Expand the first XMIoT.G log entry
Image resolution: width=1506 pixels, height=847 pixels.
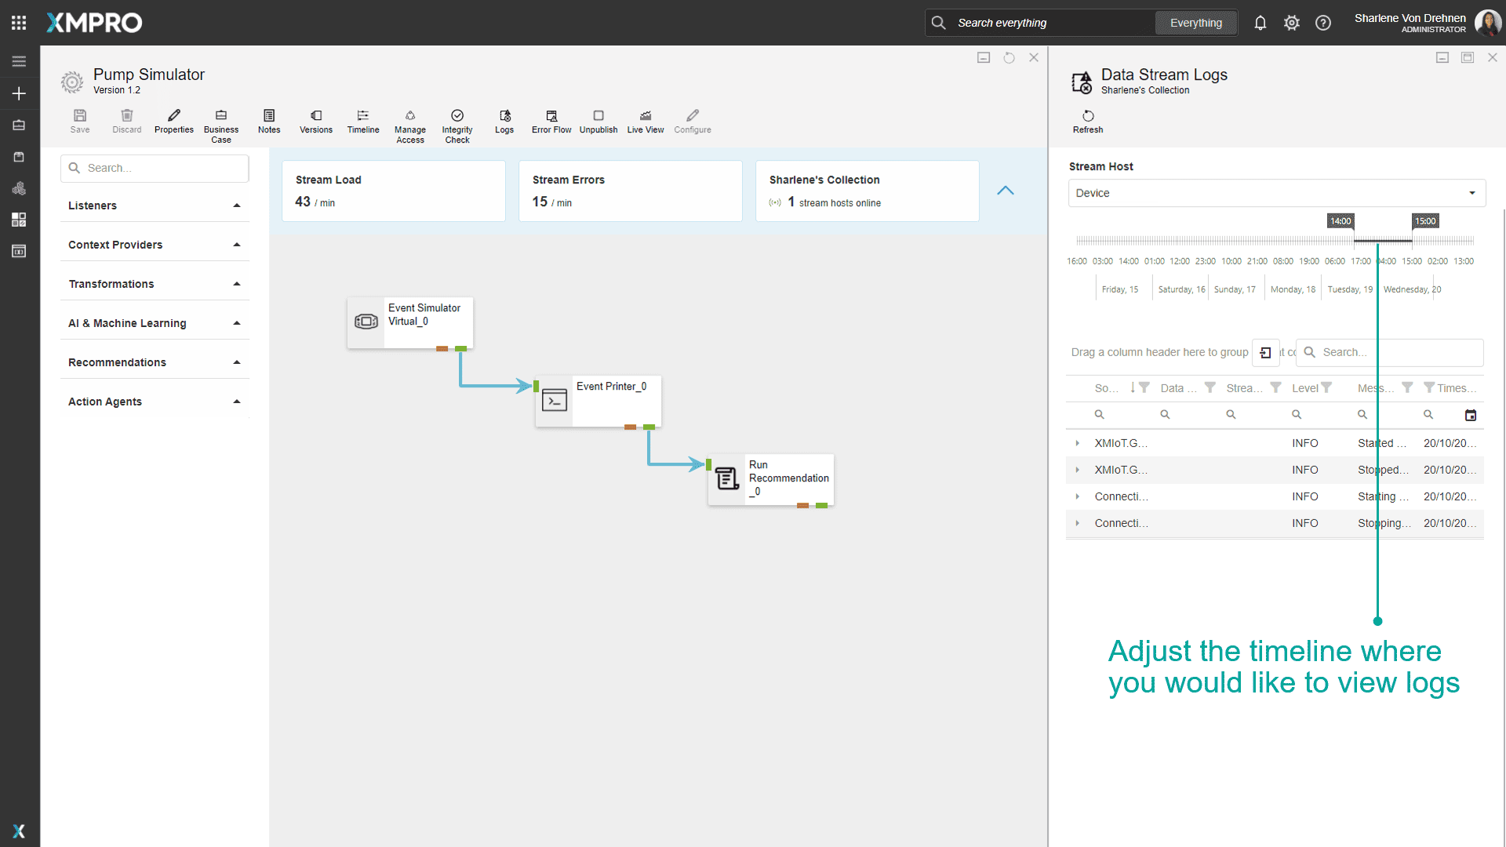pos(1078,443)
